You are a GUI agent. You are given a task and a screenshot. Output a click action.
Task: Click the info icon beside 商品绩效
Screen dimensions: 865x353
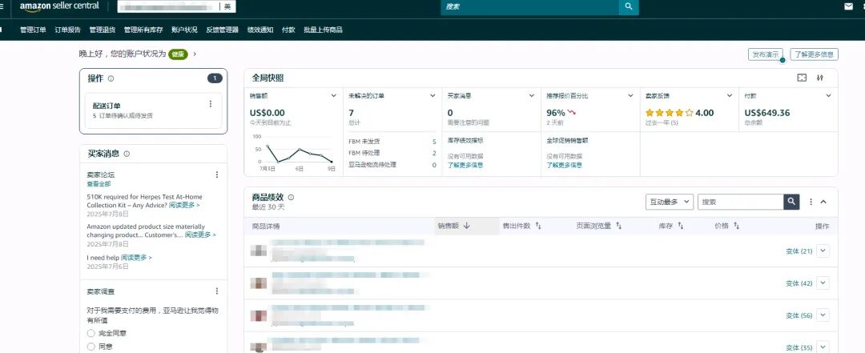coord(291,197)
